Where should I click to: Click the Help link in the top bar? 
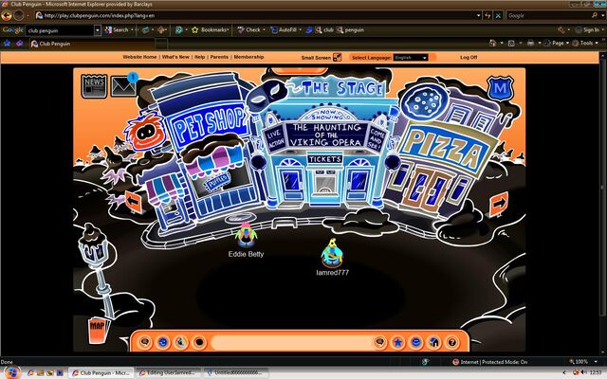(x=200, y=57)
